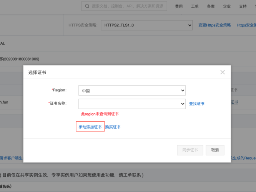256x192 pixels.
Task: Click the 取消 button
Action: point(215,150)
